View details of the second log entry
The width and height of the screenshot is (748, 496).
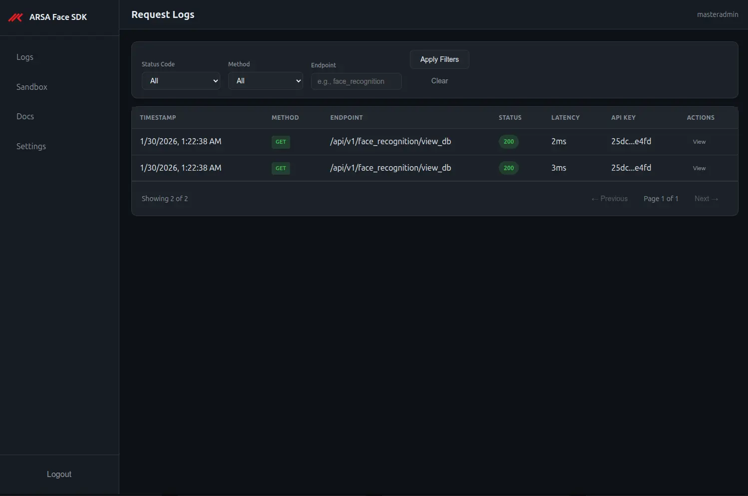click(699, 168)
